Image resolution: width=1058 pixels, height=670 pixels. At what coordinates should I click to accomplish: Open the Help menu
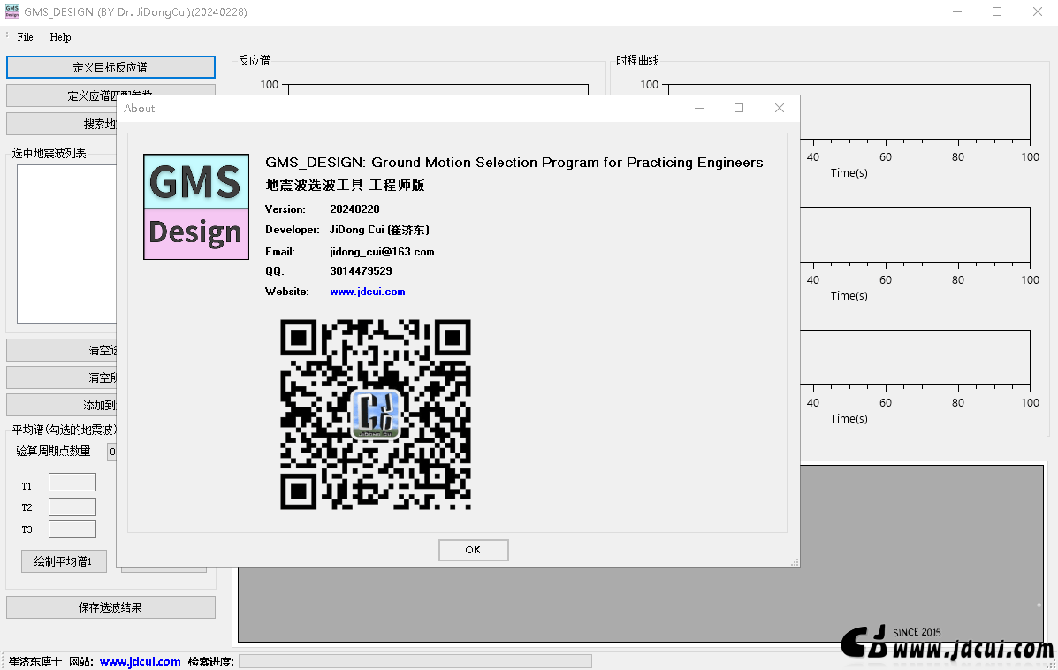pyautogui.click(x=60, y=37)
